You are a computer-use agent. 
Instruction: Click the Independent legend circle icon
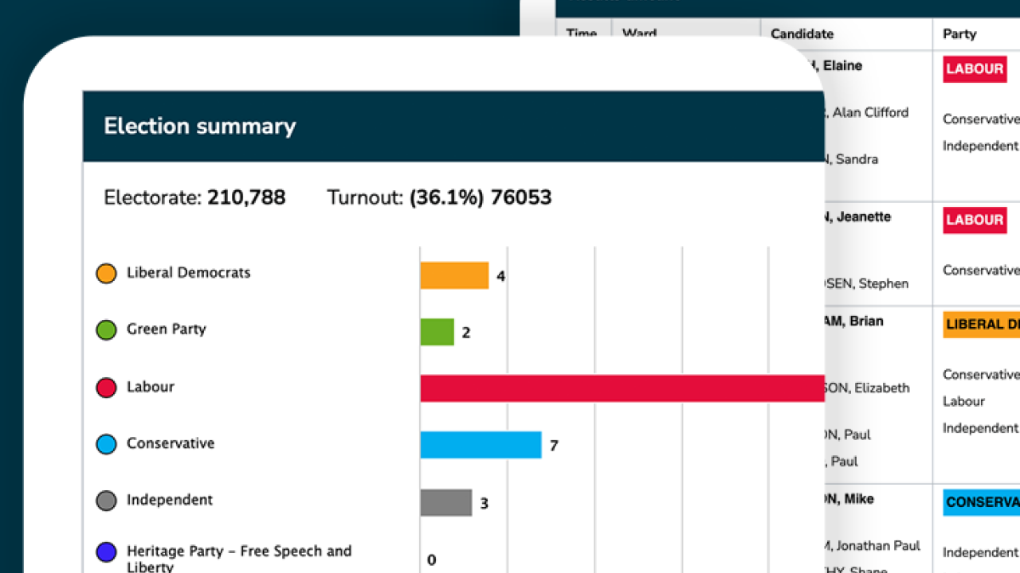tap(106, 501)
